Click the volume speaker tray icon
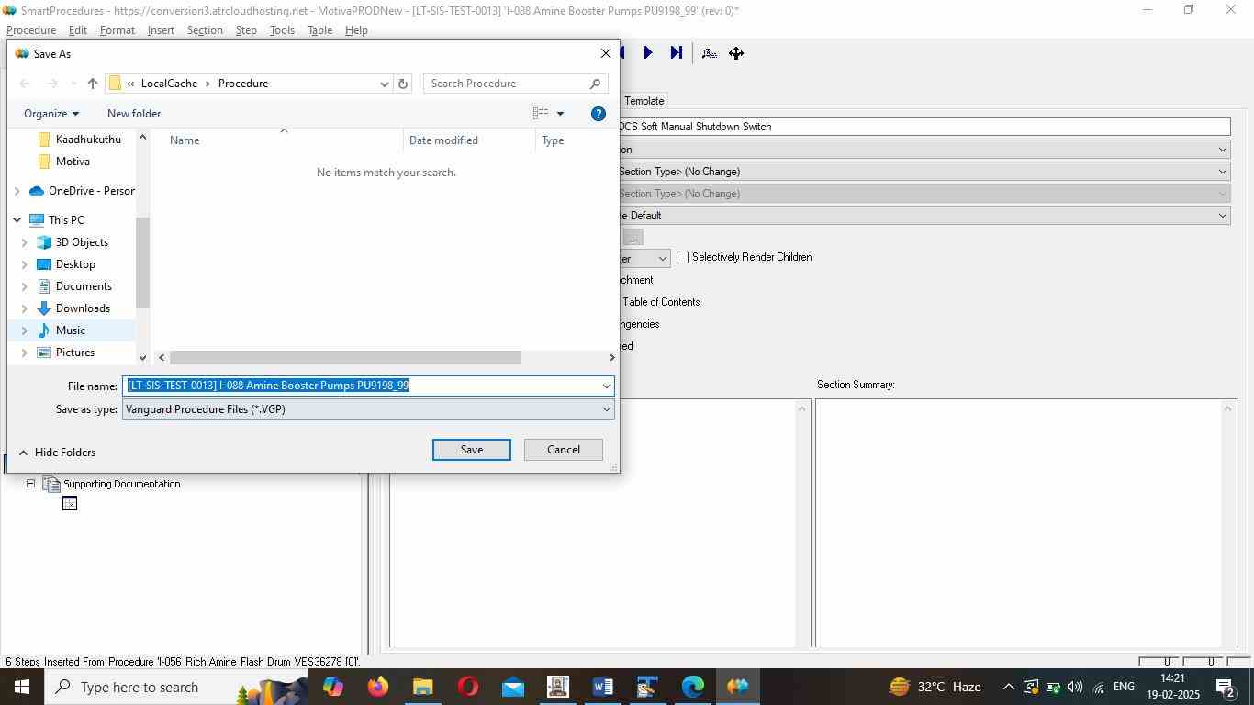 [1074, 687]
